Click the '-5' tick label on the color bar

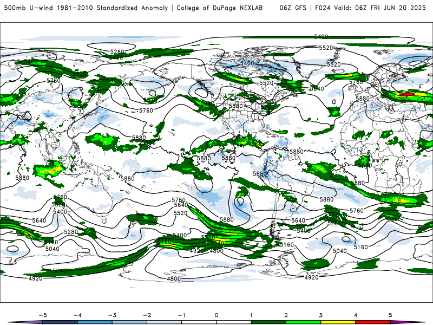pyautogui.click(x=43, y=315)
